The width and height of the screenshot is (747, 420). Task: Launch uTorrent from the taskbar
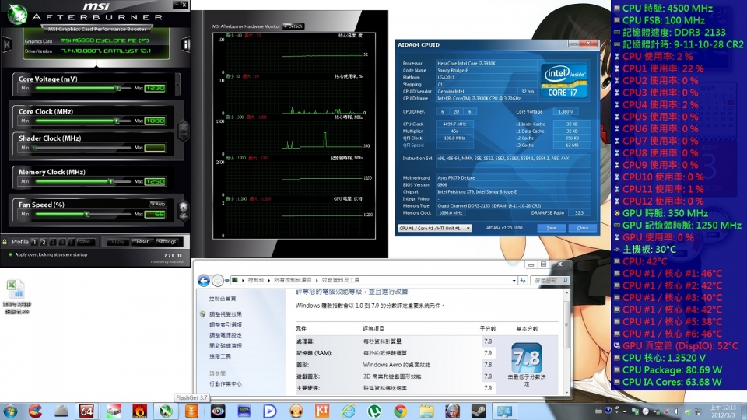[x=373, y=410]
